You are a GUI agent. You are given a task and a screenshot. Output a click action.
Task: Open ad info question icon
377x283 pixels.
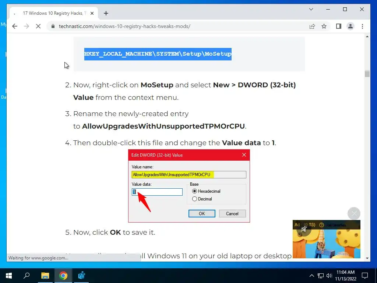[321, 225]
